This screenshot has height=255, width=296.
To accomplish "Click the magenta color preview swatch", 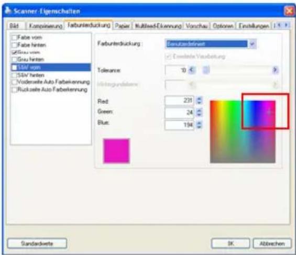I will pos(116,151).
